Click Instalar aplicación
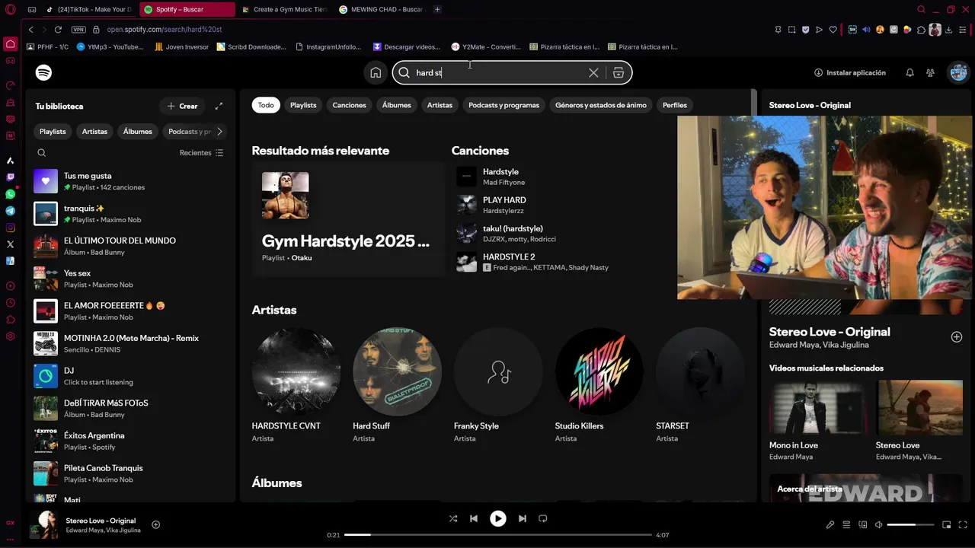975x548 pixels. click(x=850, y=73)
